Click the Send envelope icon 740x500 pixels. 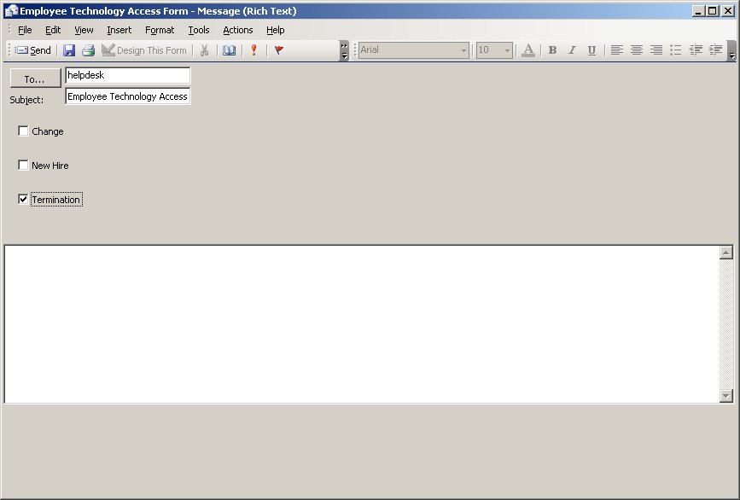pyautogui.click(x=21, y=50)
